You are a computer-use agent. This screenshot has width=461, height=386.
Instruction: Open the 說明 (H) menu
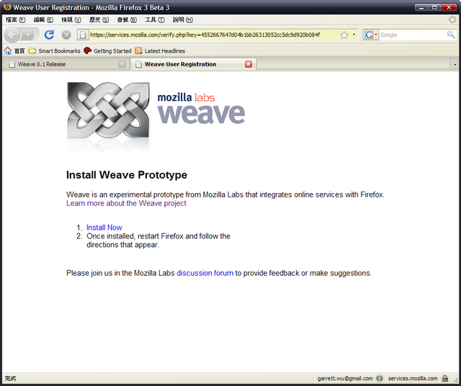tap(182, 19)
